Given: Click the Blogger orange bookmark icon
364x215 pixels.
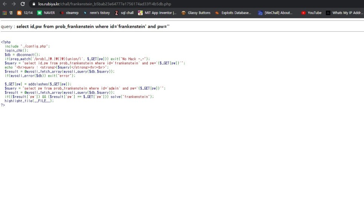Looking at the screenshot, I should coord(19,13).
